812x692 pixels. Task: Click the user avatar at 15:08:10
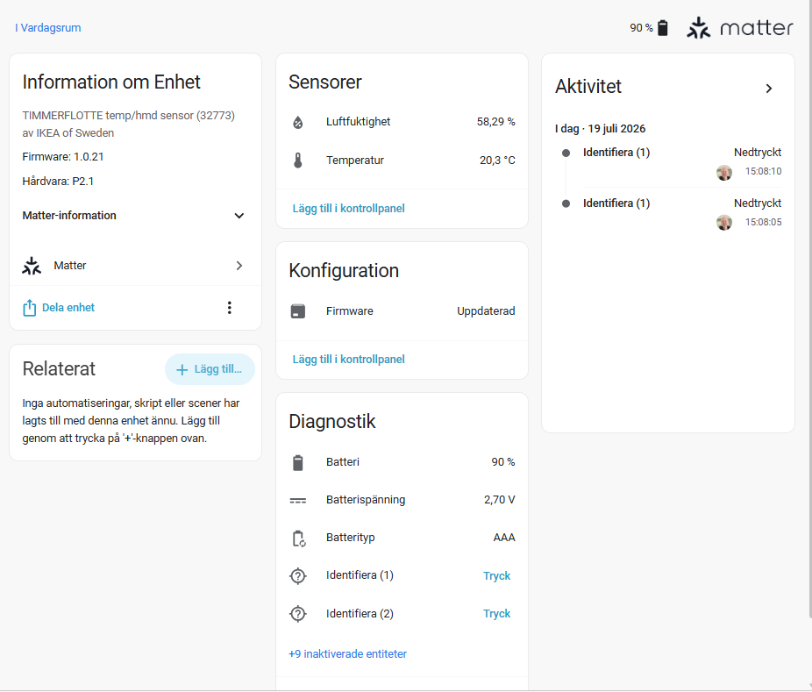(724, 173)
